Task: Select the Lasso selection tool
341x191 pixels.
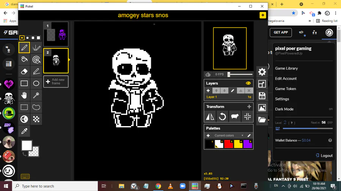Action: pyautogui.click(x=36, y=107)
